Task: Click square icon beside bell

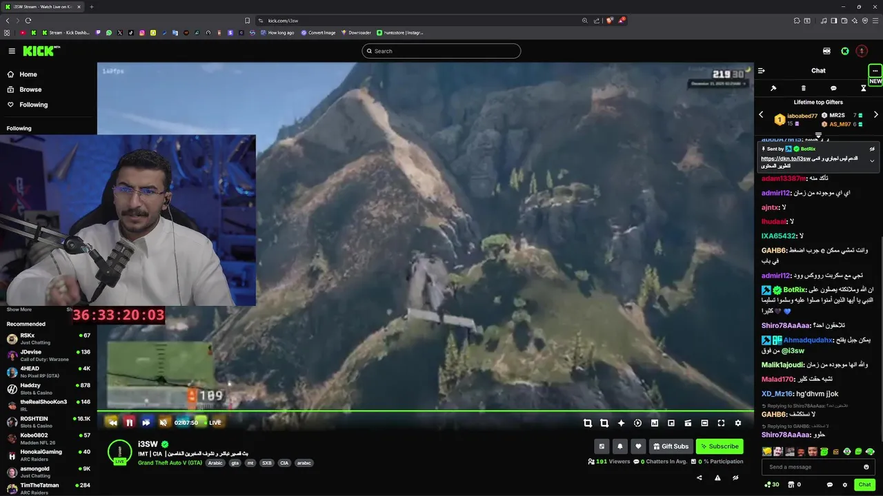Action: click(x=602, y=446)
